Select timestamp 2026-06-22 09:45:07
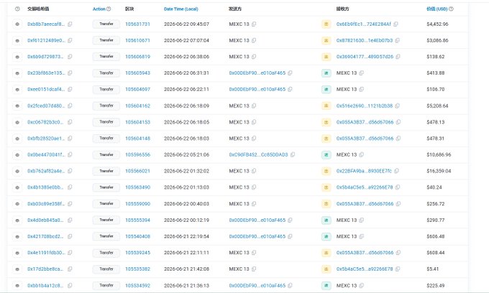Image resolution: width=489 pixels, height=293 pixels. pyautogui.click(x=186, y=24)
